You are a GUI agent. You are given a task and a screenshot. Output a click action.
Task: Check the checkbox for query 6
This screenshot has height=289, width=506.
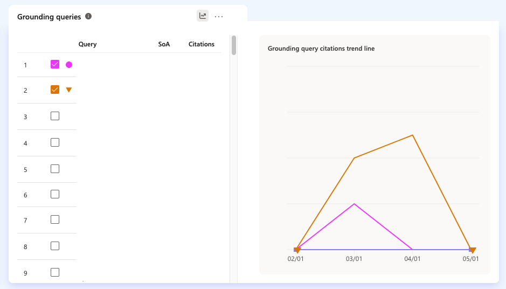pos(55,194)
